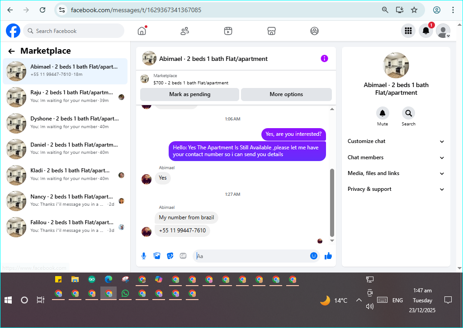463x328 pixels.
Task: Open Nancy conversation in list
Action: [65, 201]
